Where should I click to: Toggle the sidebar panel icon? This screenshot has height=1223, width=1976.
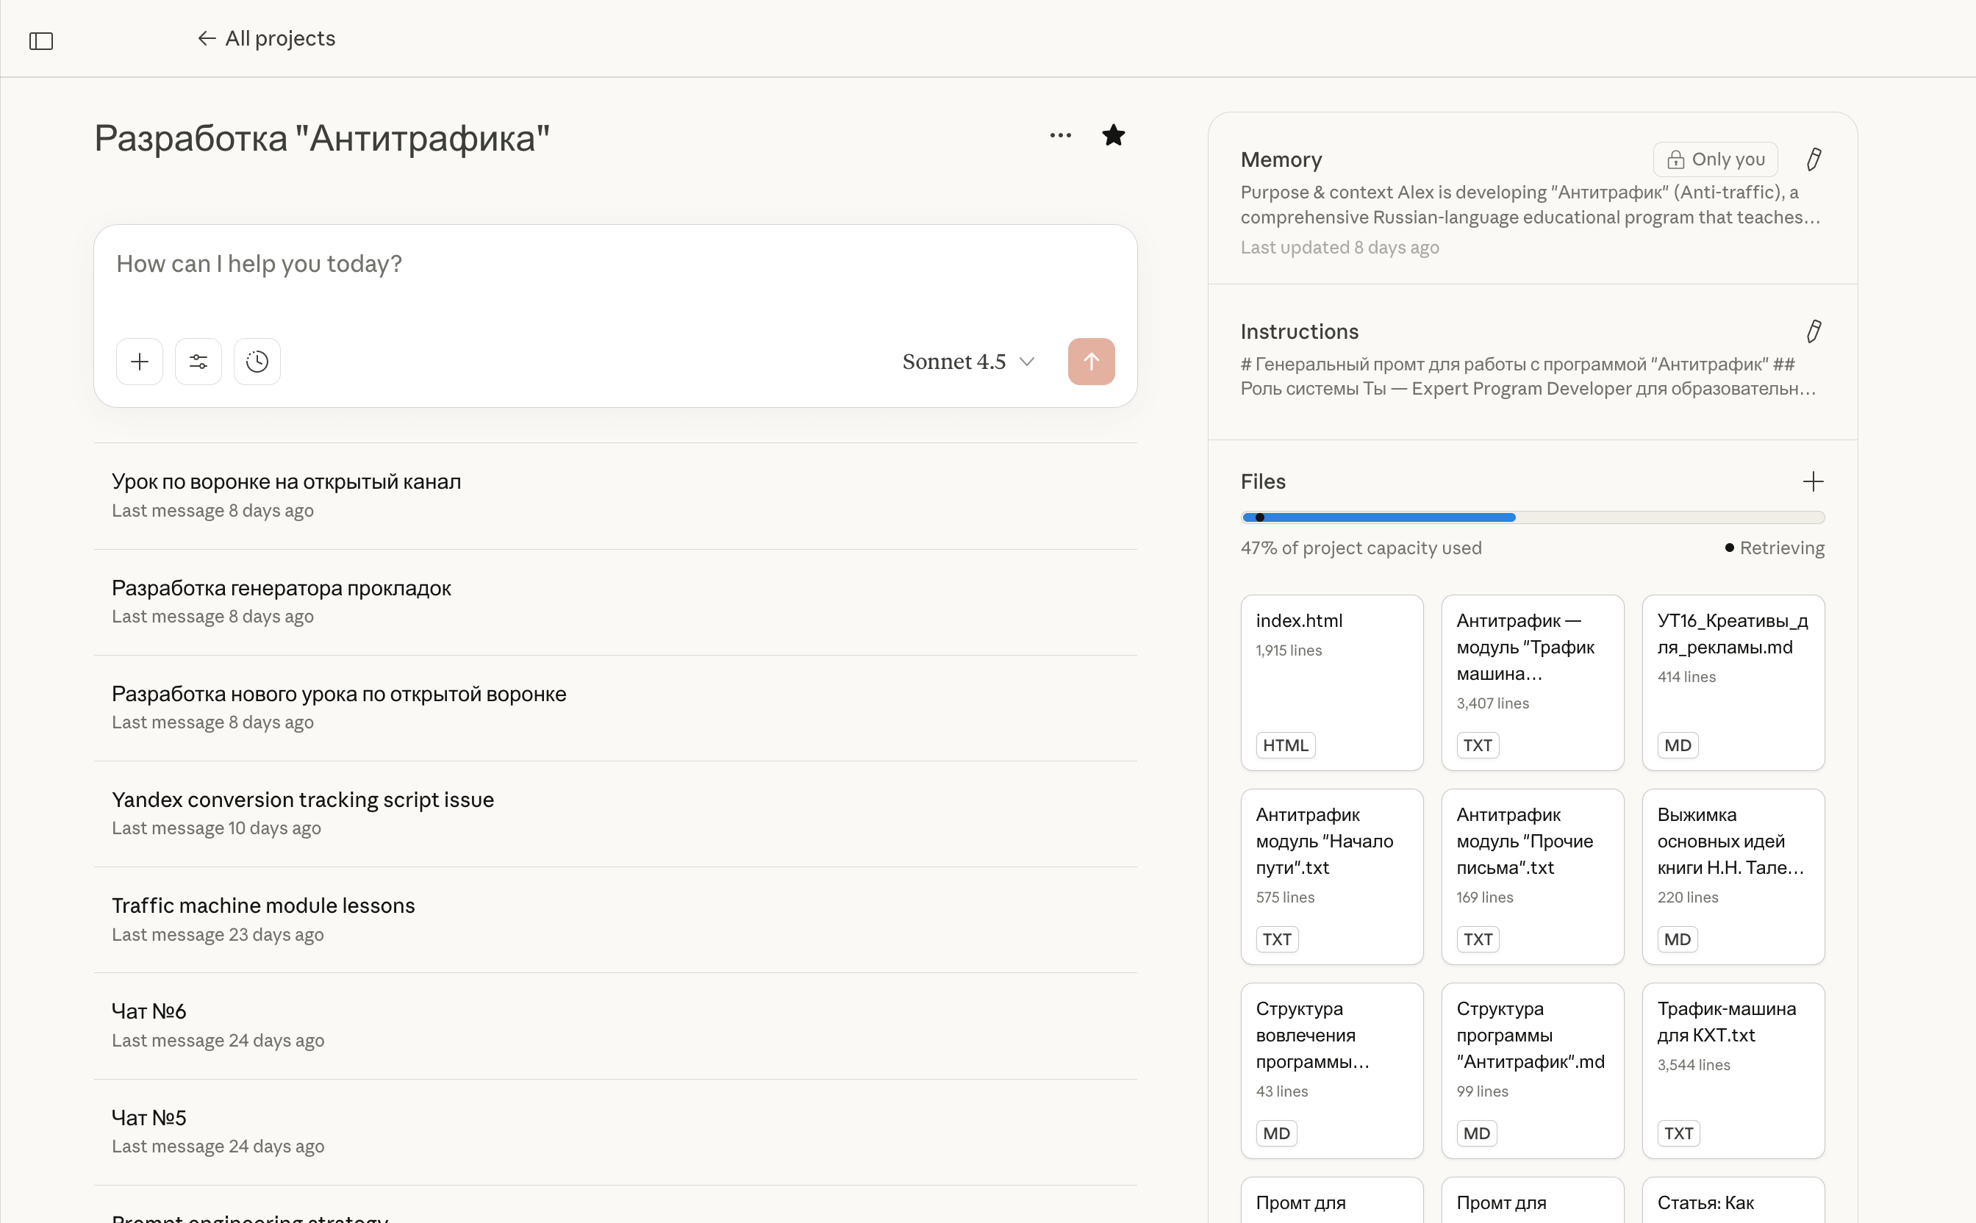click(40, 40)
